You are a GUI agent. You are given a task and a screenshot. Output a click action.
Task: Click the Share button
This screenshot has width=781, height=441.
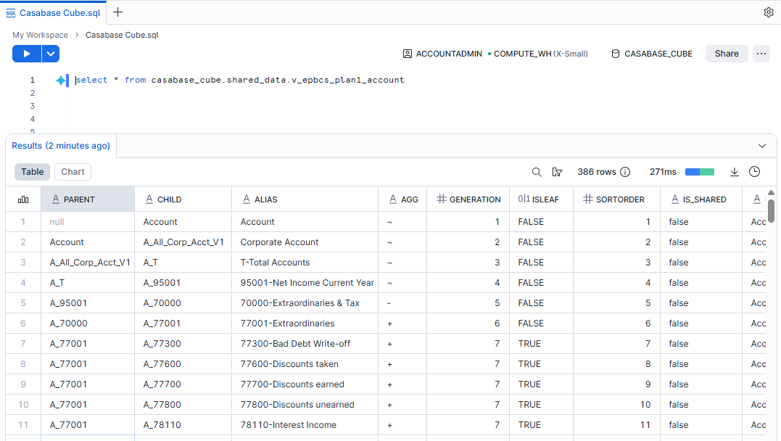pyautogui.click(x=726, y=54)
